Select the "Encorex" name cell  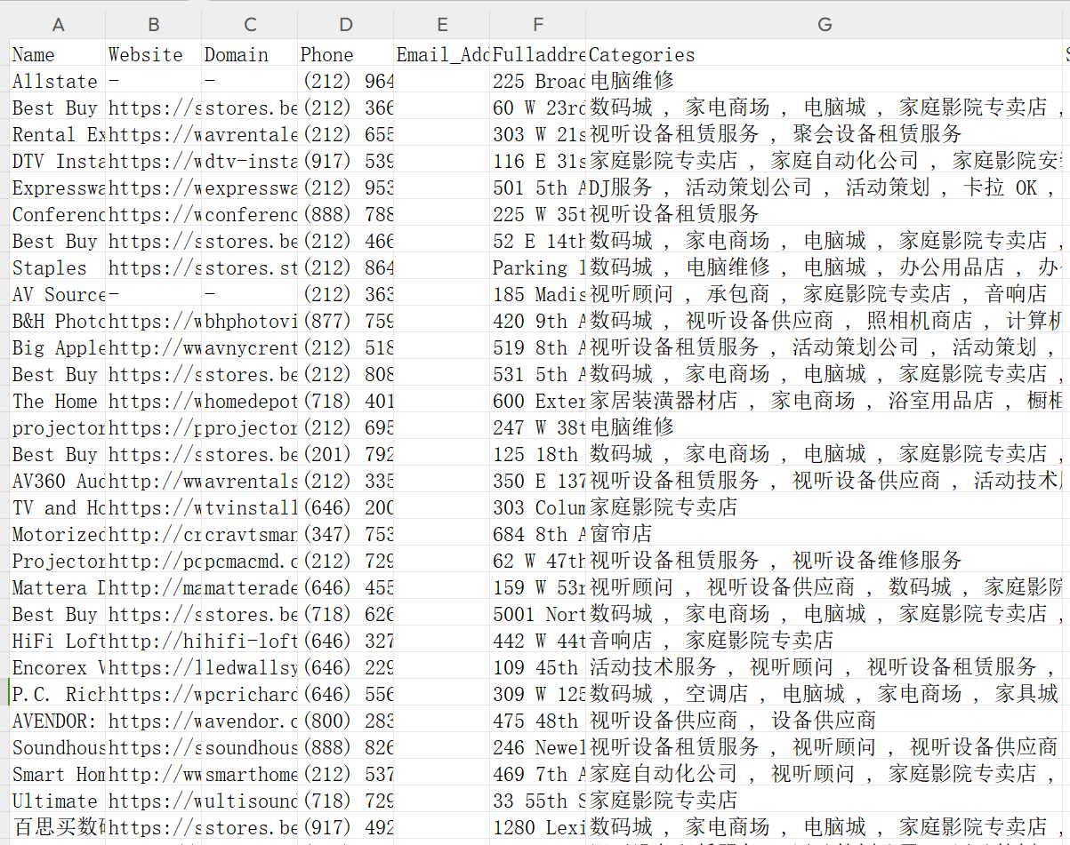pos(58,667)
